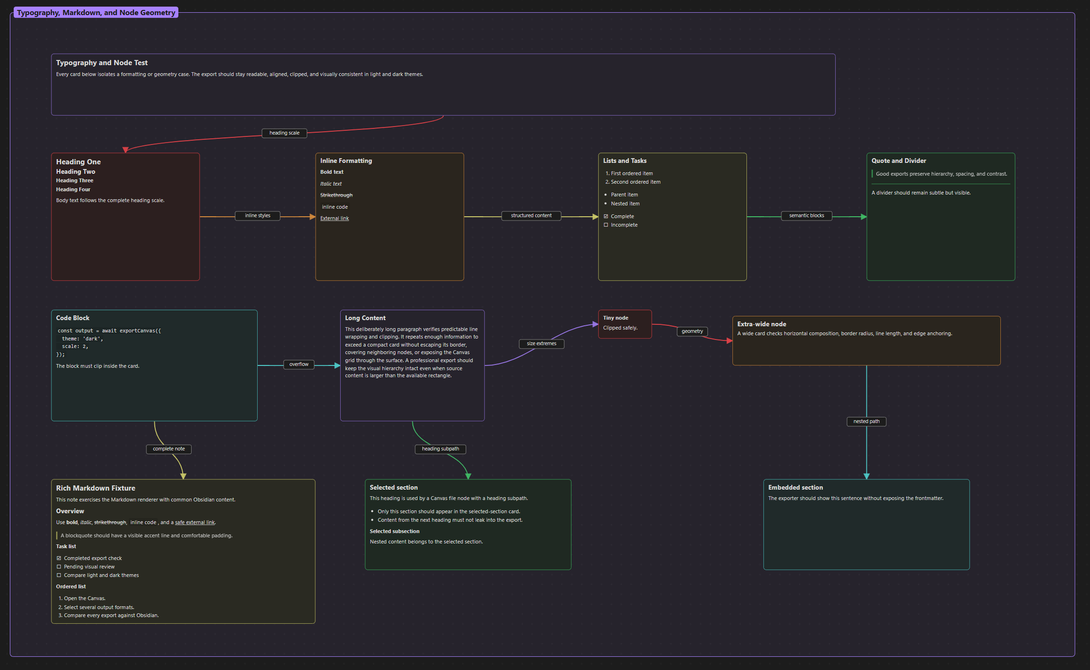Click the Rich Markdown Fixture heading

pos(96,488)
